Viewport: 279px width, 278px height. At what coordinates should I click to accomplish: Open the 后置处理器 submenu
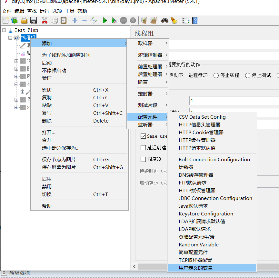point(148,74)
